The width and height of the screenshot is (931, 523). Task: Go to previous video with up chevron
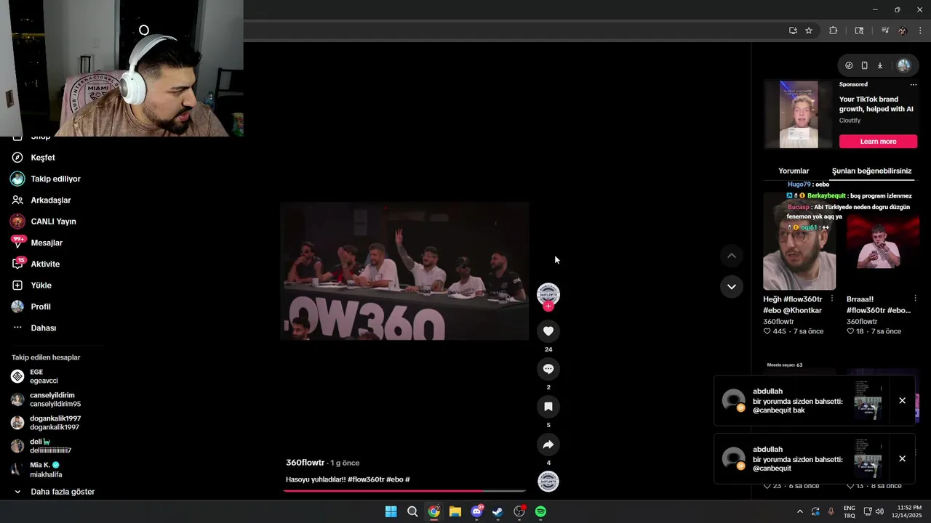click(x=732, y=256)
